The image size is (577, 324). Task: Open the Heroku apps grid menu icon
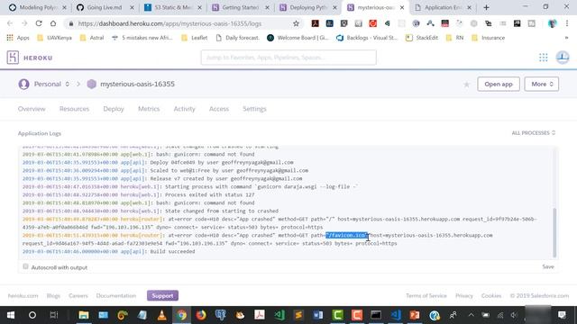click(x=543, y=58)
